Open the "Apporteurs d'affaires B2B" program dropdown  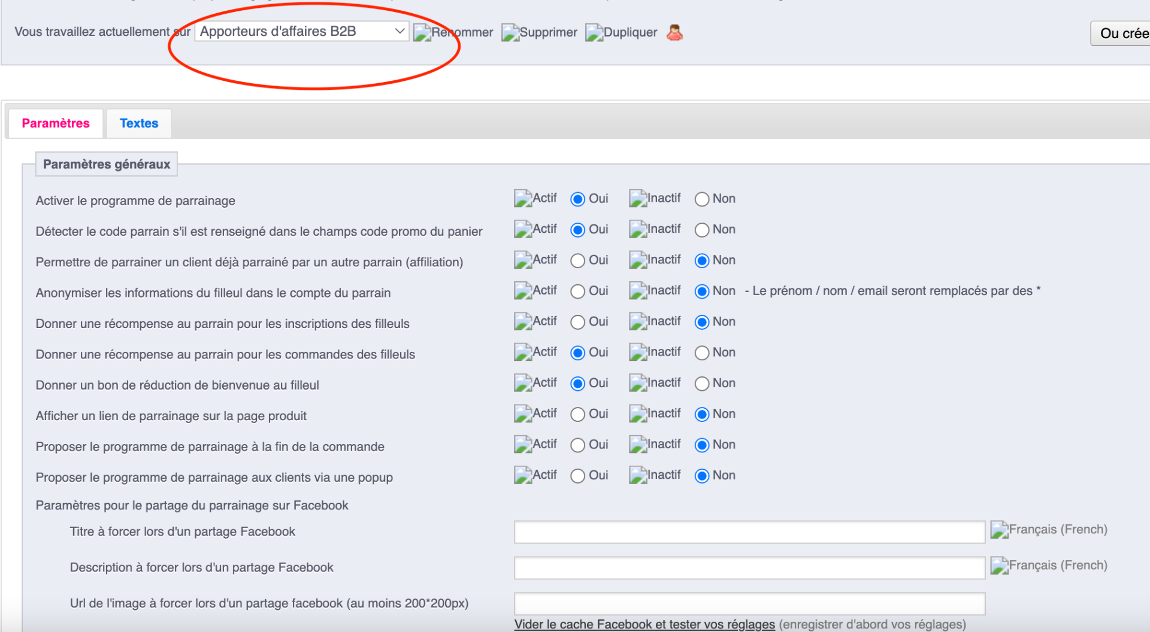click(x=302, y=31)
